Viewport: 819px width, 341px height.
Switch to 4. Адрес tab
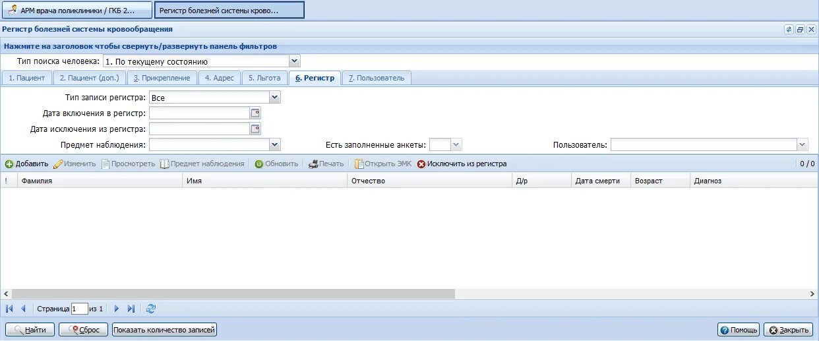pos(220,78)
